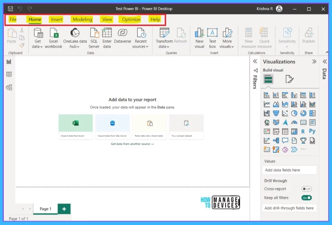Select the Build visual tab icon

pyautogui.click(x=268, y=79)
